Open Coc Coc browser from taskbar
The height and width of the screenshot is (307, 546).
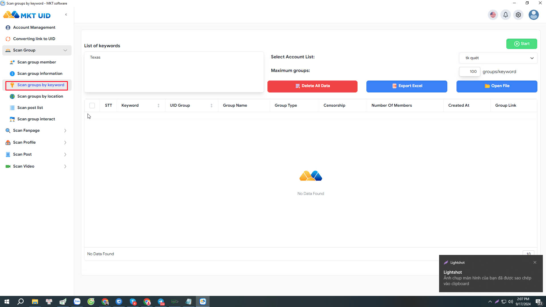click(91, 302)
